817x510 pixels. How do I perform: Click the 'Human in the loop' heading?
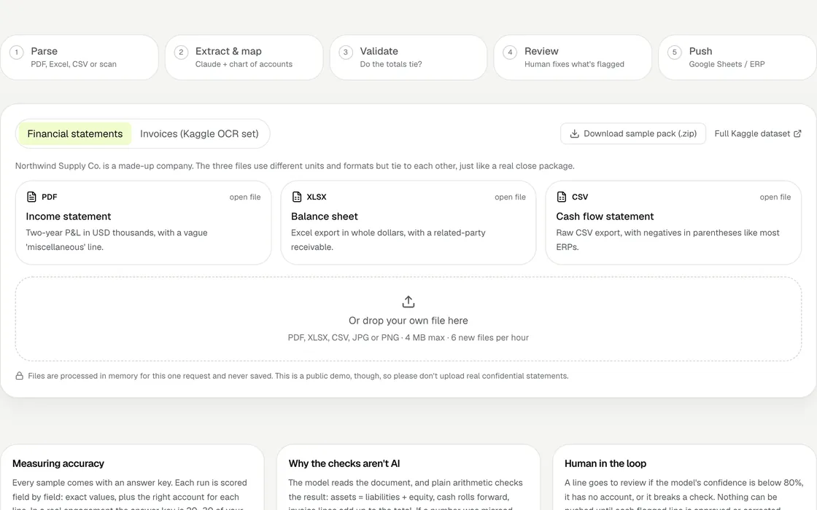pyautogui.click(x=605, y=463)
